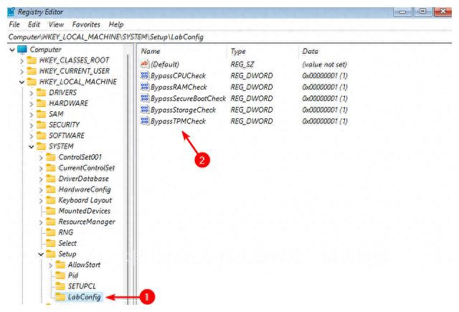Select the BypassStorageCheck value name

click(x=184, y=110)
